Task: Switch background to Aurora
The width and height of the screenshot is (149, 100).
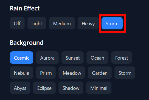Action: tap(47, 58)
